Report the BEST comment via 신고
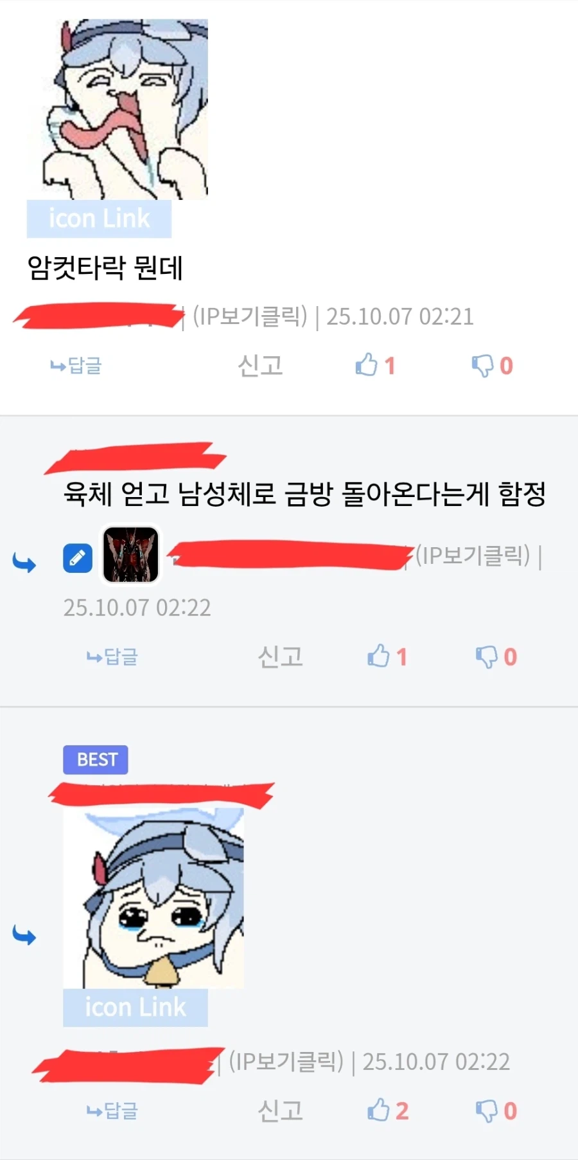Viewport: 578px width, 1160px height. coord(280,1110)
